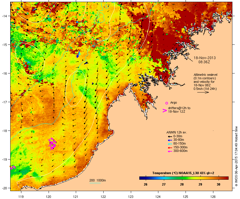The width and height of the screenshot is (240, 199).
Task: Click the 200 1000m isobath label
Action: click(x=97, y=180)
